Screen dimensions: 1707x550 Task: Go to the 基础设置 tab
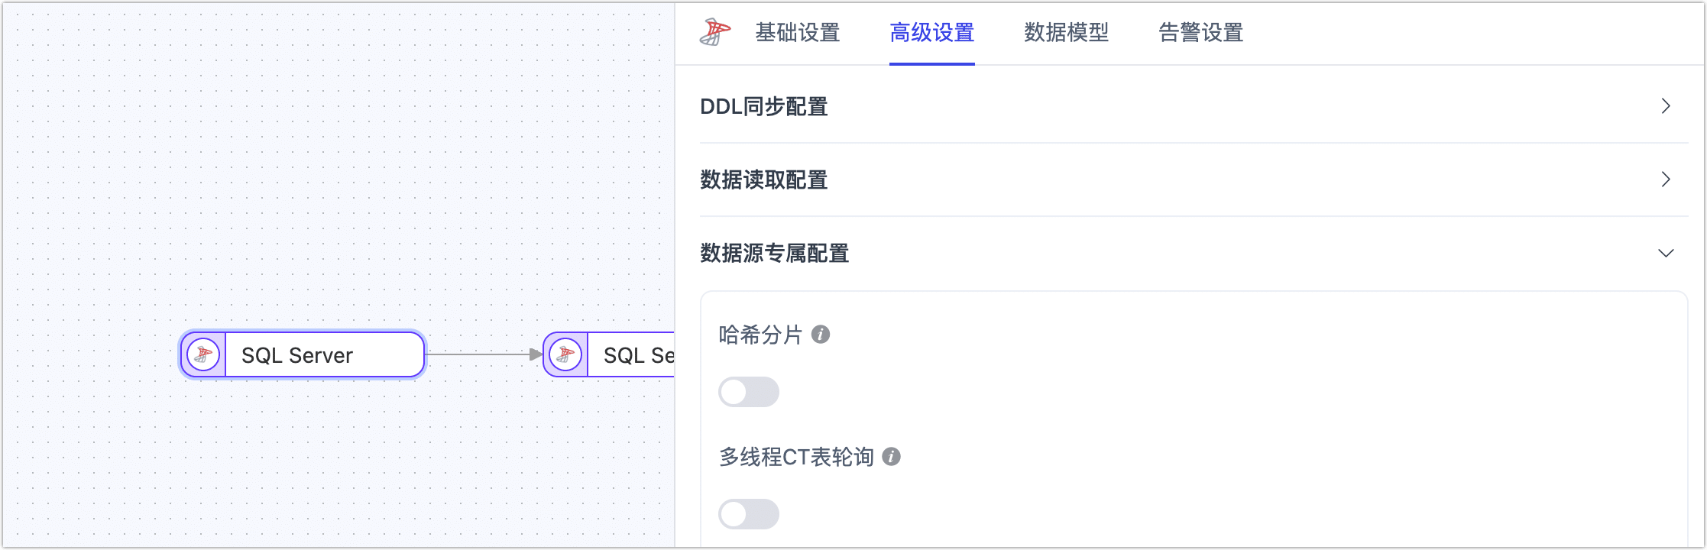pos(797,32)
